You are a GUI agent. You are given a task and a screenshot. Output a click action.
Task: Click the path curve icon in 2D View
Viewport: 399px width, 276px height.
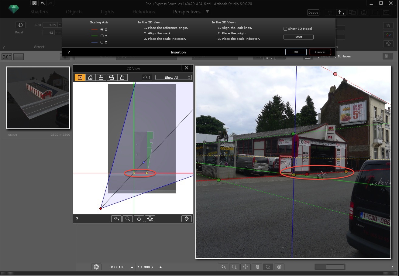click(147, 77)
